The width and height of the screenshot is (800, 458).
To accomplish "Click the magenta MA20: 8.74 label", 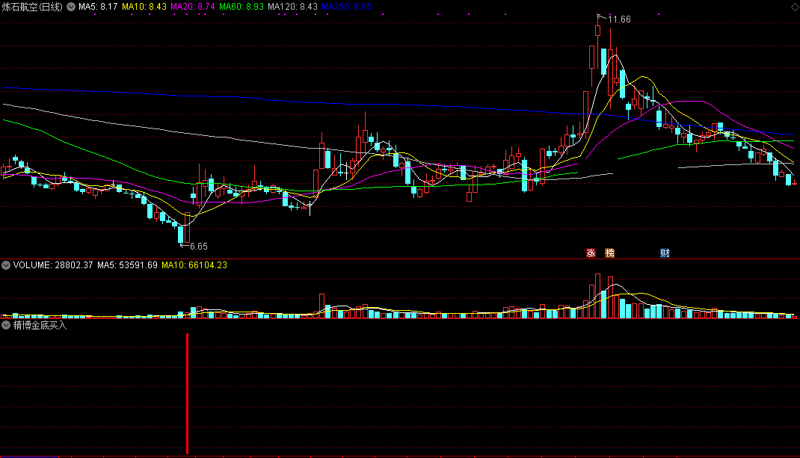I will 193,7.
